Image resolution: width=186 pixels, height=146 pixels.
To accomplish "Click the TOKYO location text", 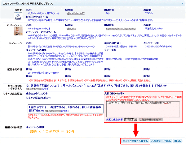I will [149, 14].
